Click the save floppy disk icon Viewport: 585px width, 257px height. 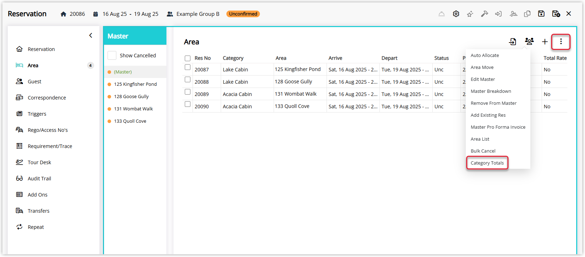[x=541, y=14]
